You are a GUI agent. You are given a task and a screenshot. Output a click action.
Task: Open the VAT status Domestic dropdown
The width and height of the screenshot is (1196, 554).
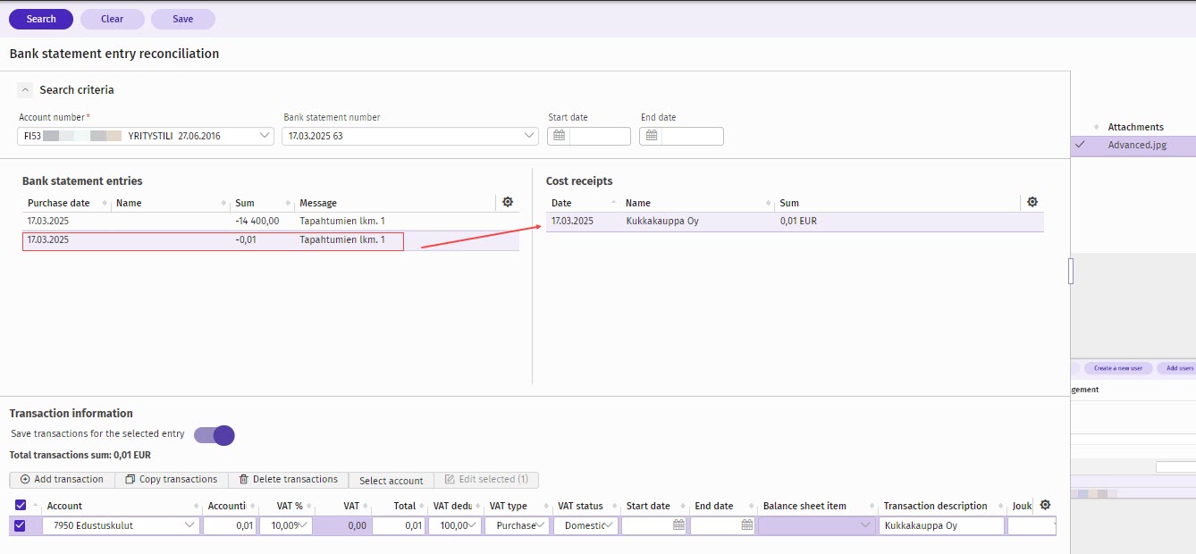coord(611,525)
